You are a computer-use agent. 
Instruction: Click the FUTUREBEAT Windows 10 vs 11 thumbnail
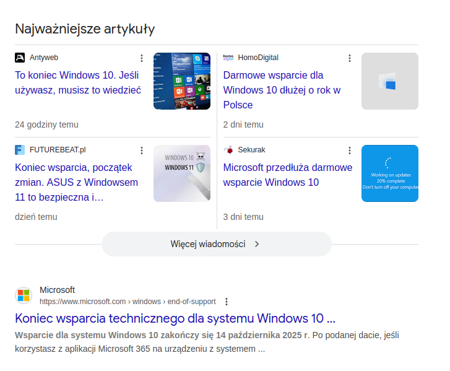coord(182,173)
